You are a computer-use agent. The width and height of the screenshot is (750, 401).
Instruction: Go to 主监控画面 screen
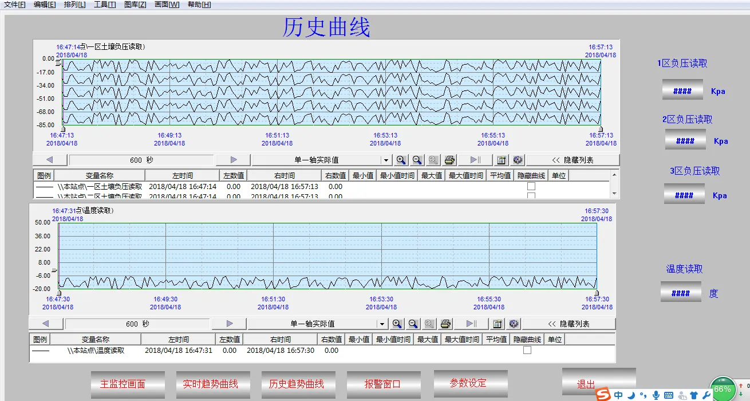pos(128,384)
